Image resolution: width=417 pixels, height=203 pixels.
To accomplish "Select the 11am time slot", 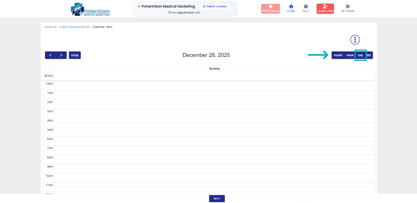I will tap(214, 185).
